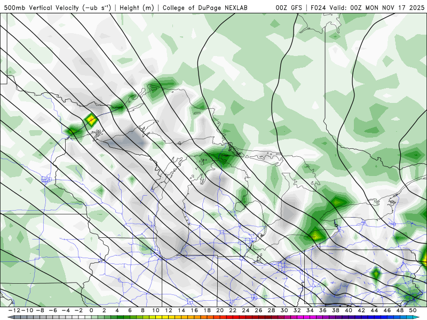Click the "Height (m)" label in header

click(x=137, y=7)
